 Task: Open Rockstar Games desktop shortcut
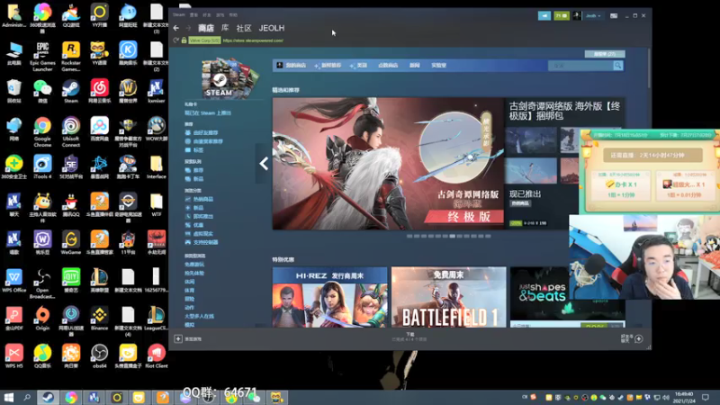tap(71, 57)
